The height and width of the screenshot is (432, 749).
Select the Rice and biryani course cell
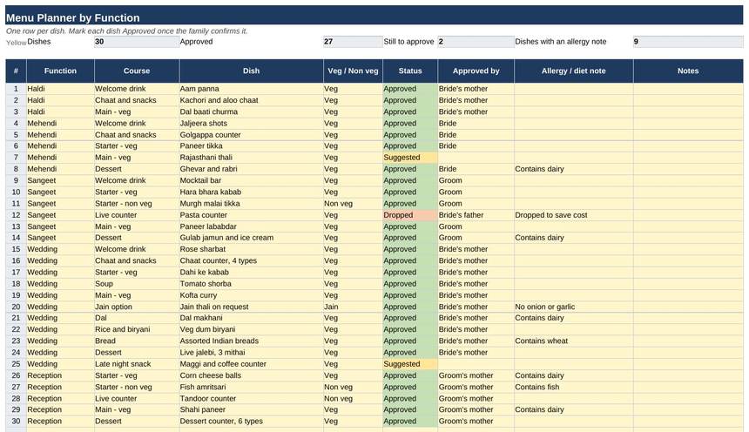(137, 330)
